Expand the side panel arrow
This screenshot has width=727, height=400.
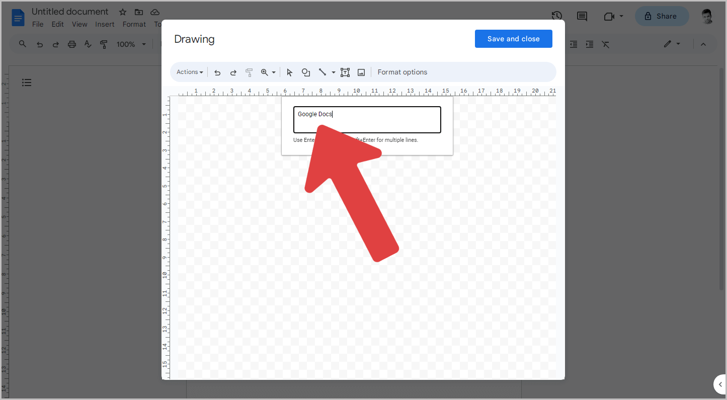pyautogui.click(x=720, y=384)
